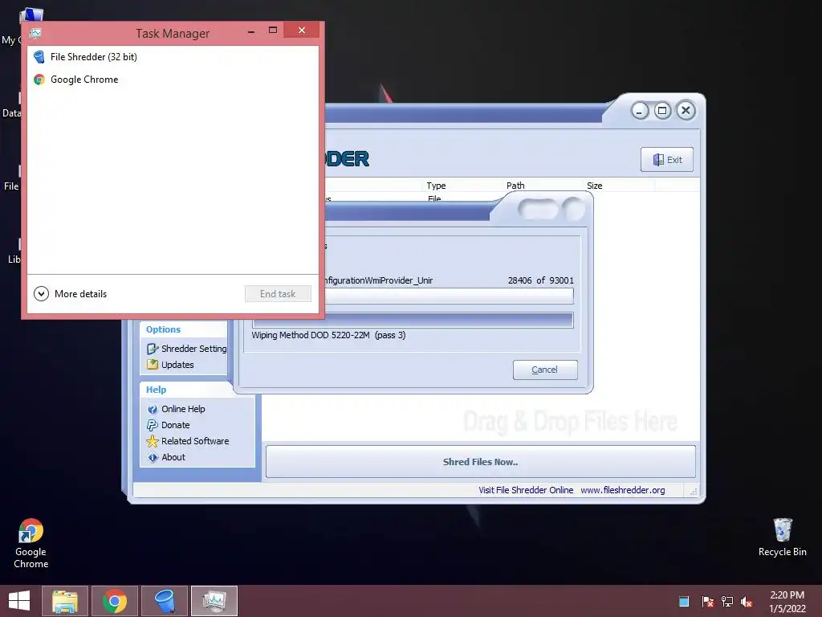
Task: Expand More details in Task Manager
Action: (71, 294)
